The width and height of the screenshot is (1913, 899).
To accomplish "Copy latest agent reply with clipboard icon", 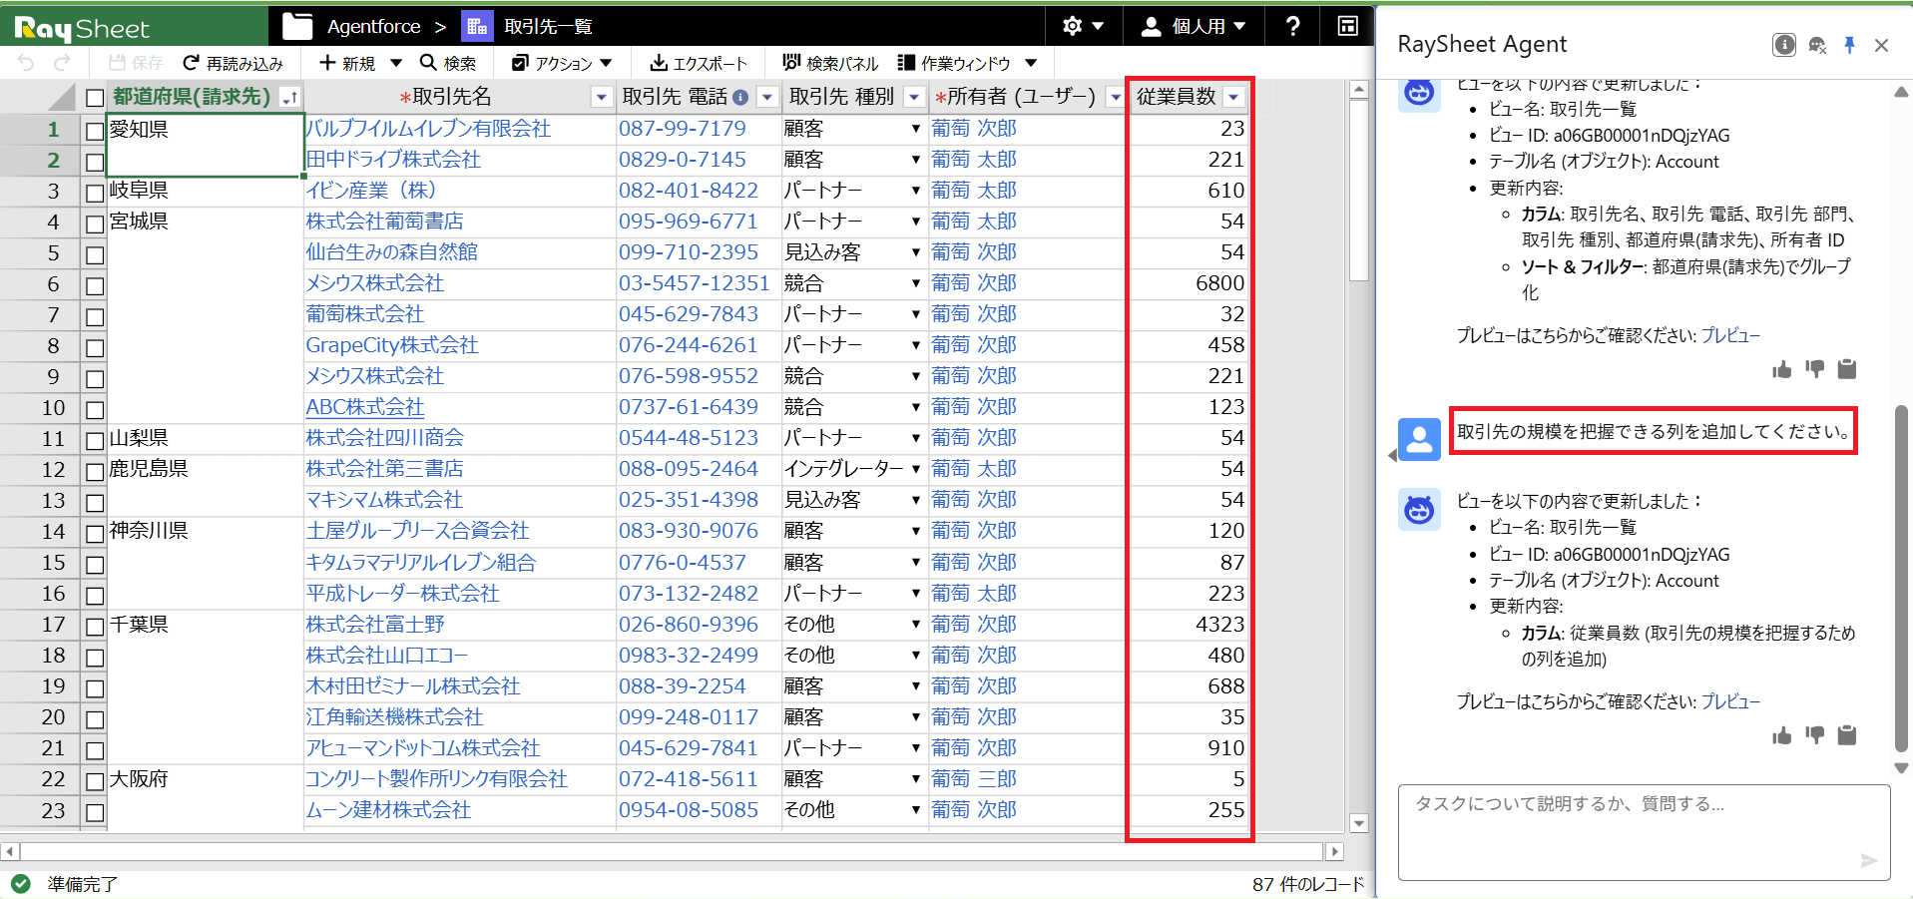I will pos(1847,736).
